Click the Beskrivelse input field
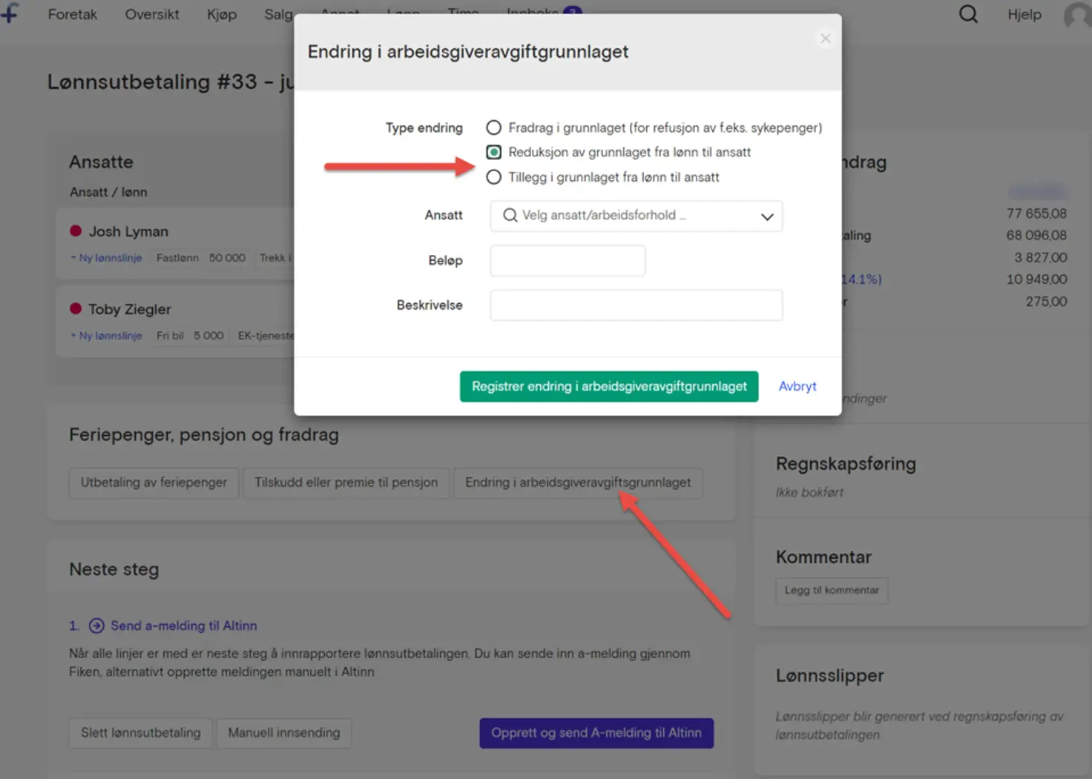Viewport: 1092px width, 779px height. point(636,305)
